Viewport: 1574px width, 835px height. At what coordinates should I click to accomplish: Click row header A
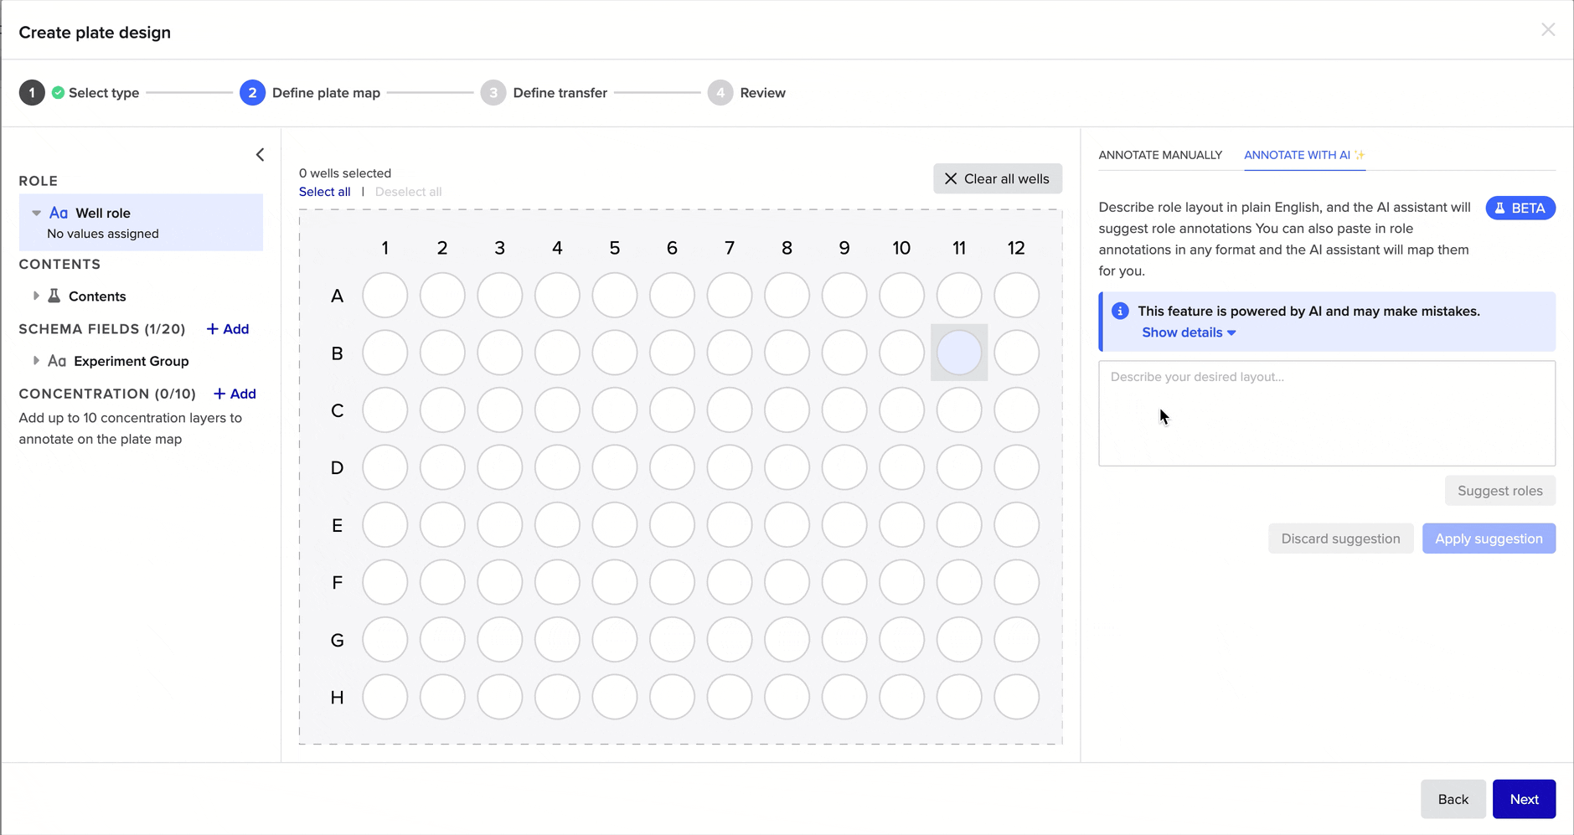pyautogui.click(x=337, y=296)
